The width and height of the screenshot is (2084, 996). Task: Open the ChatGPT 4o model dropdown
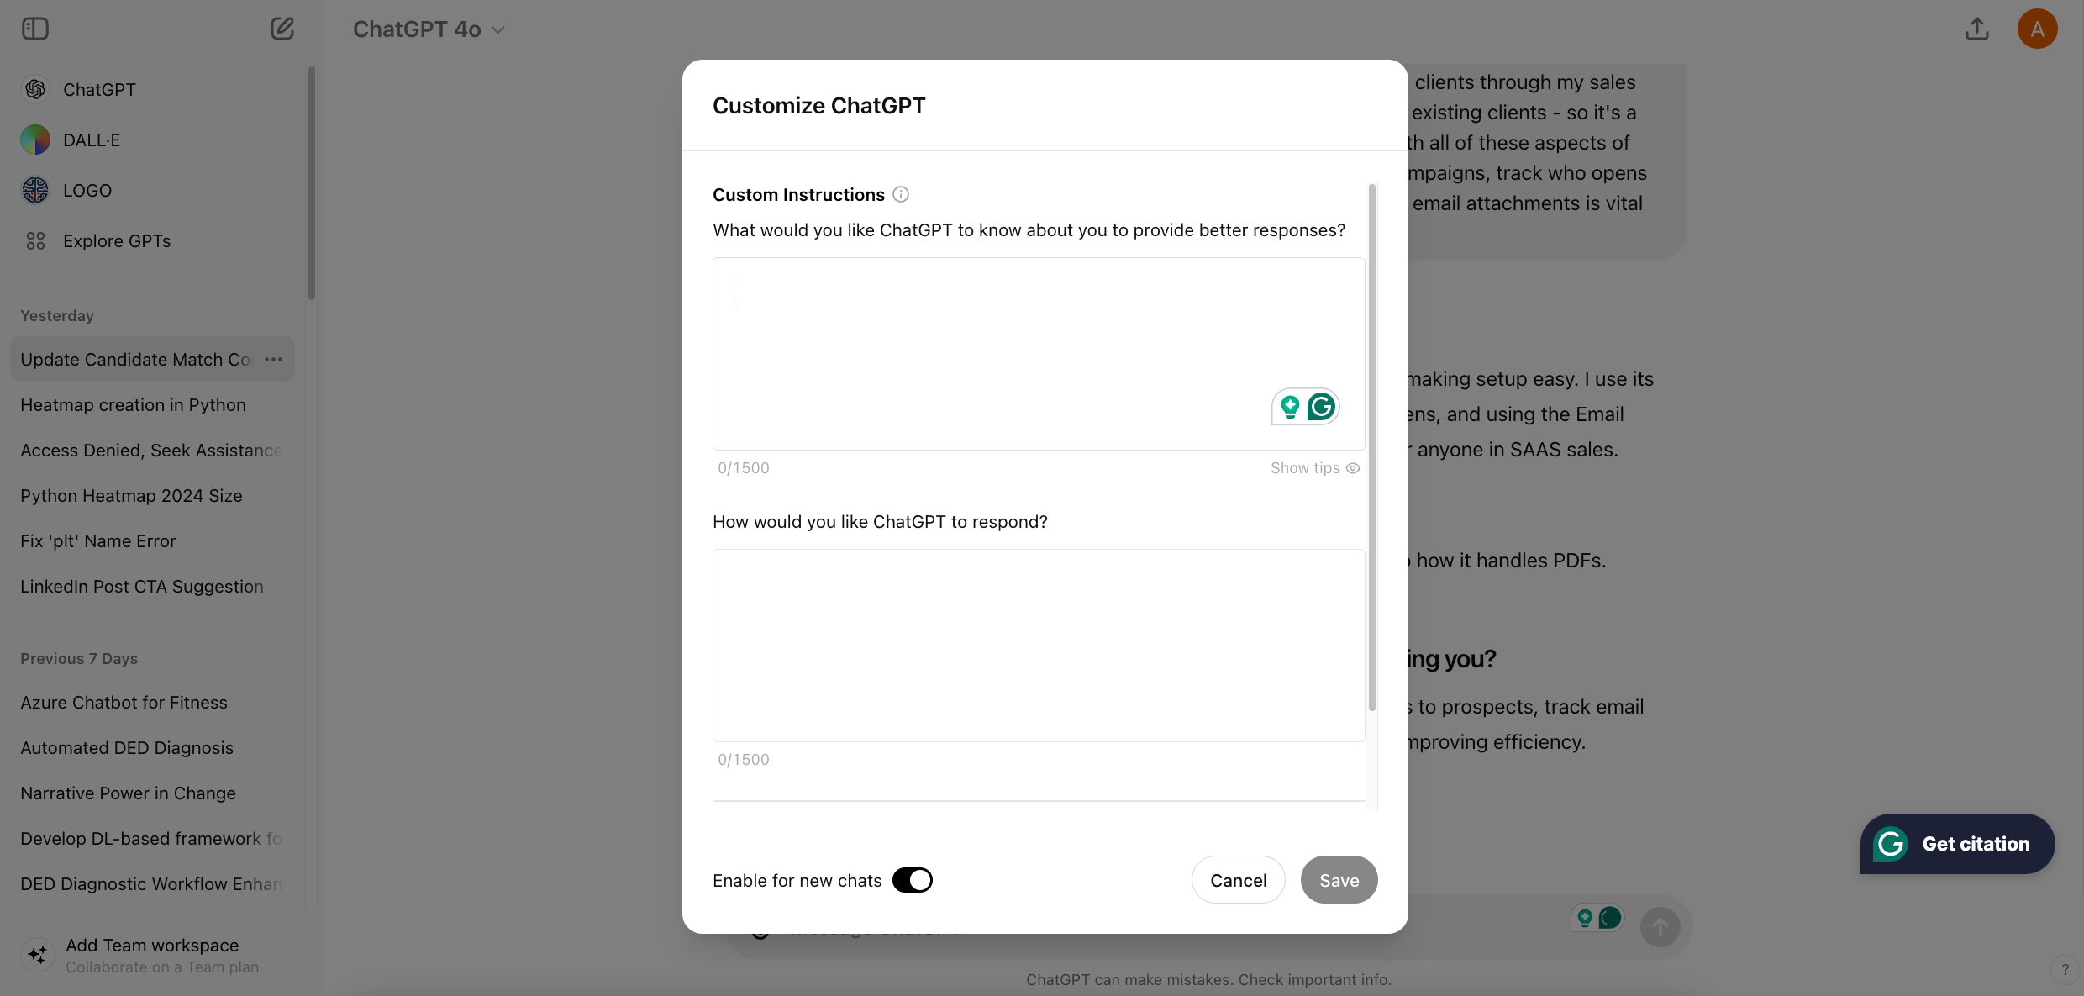429,29
